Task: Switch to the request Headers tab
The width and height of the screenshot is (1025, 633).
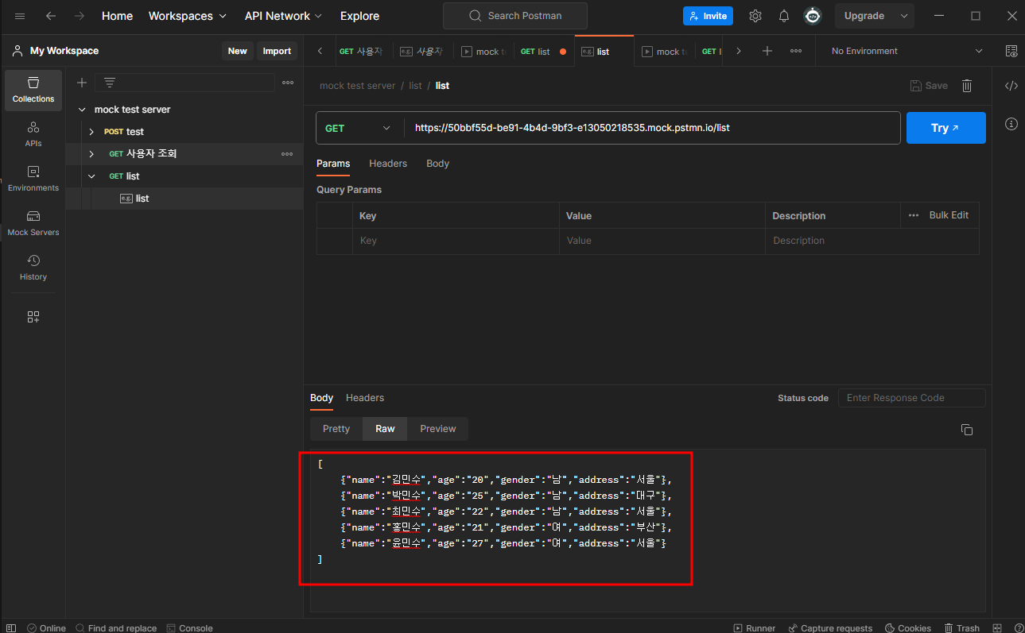Action: [x=387, y=163]
